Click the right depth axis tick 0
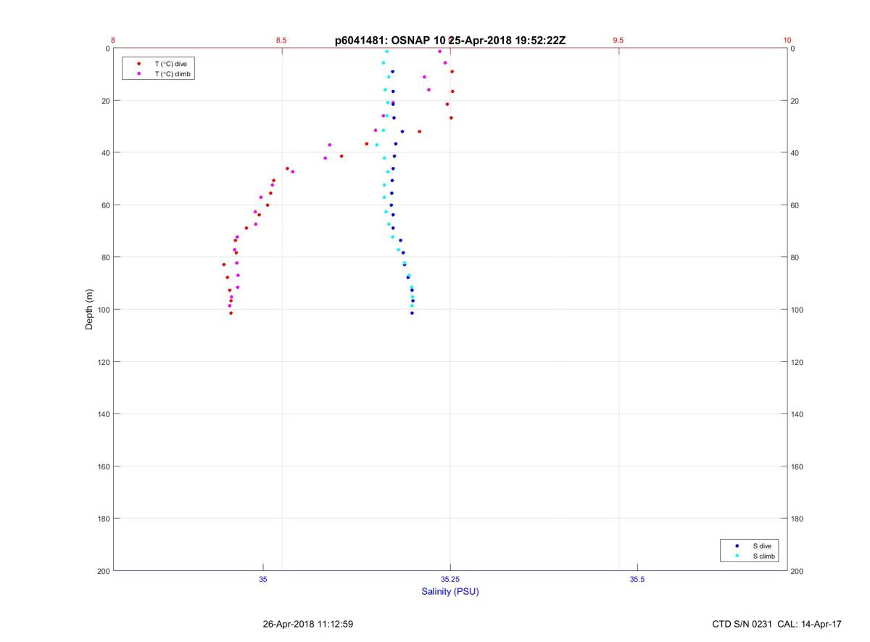870x642 pixels. click(x=793, y=49)
